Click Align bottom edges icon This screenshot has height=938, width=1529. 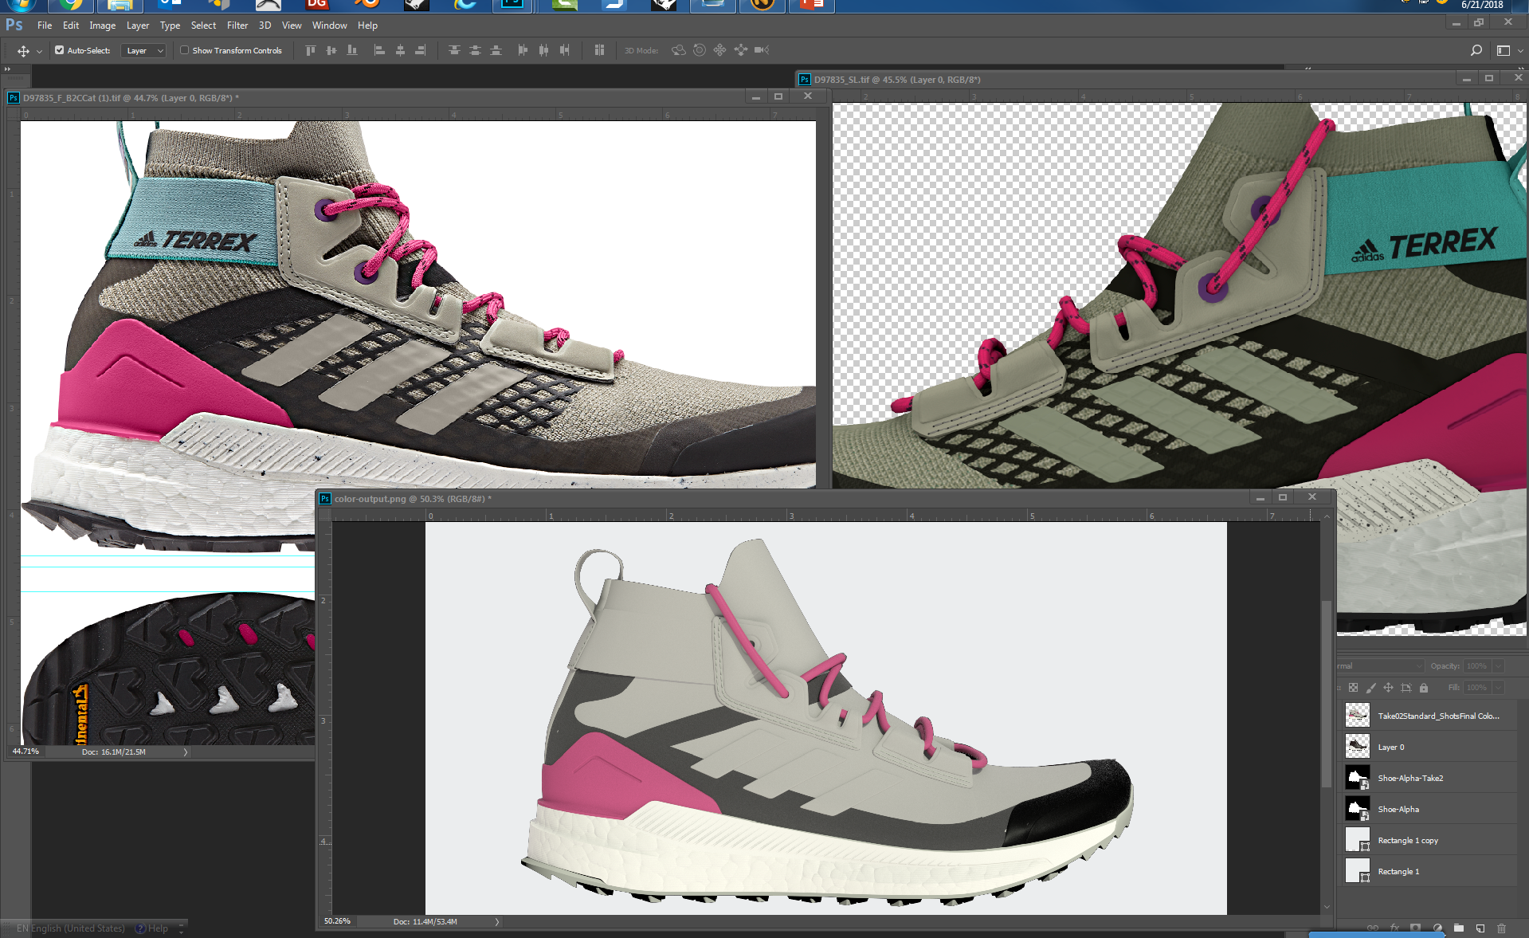pyautogui.click(x=352, y=50)
